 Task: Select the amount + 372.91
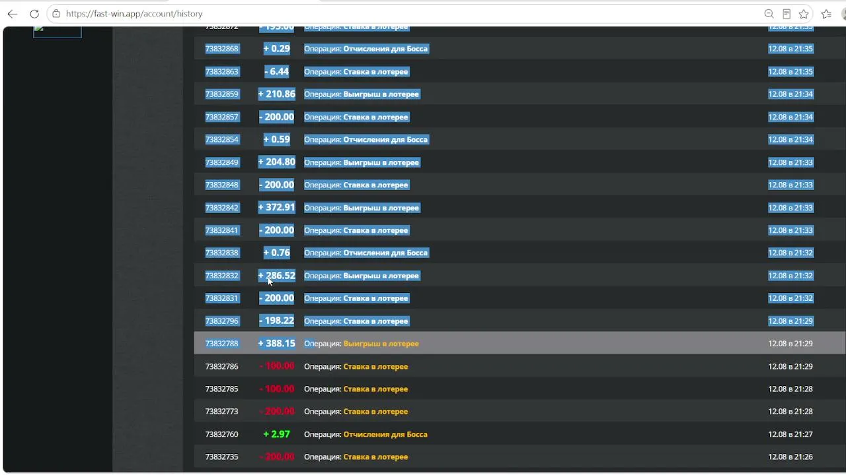click(x=277, y=208)
